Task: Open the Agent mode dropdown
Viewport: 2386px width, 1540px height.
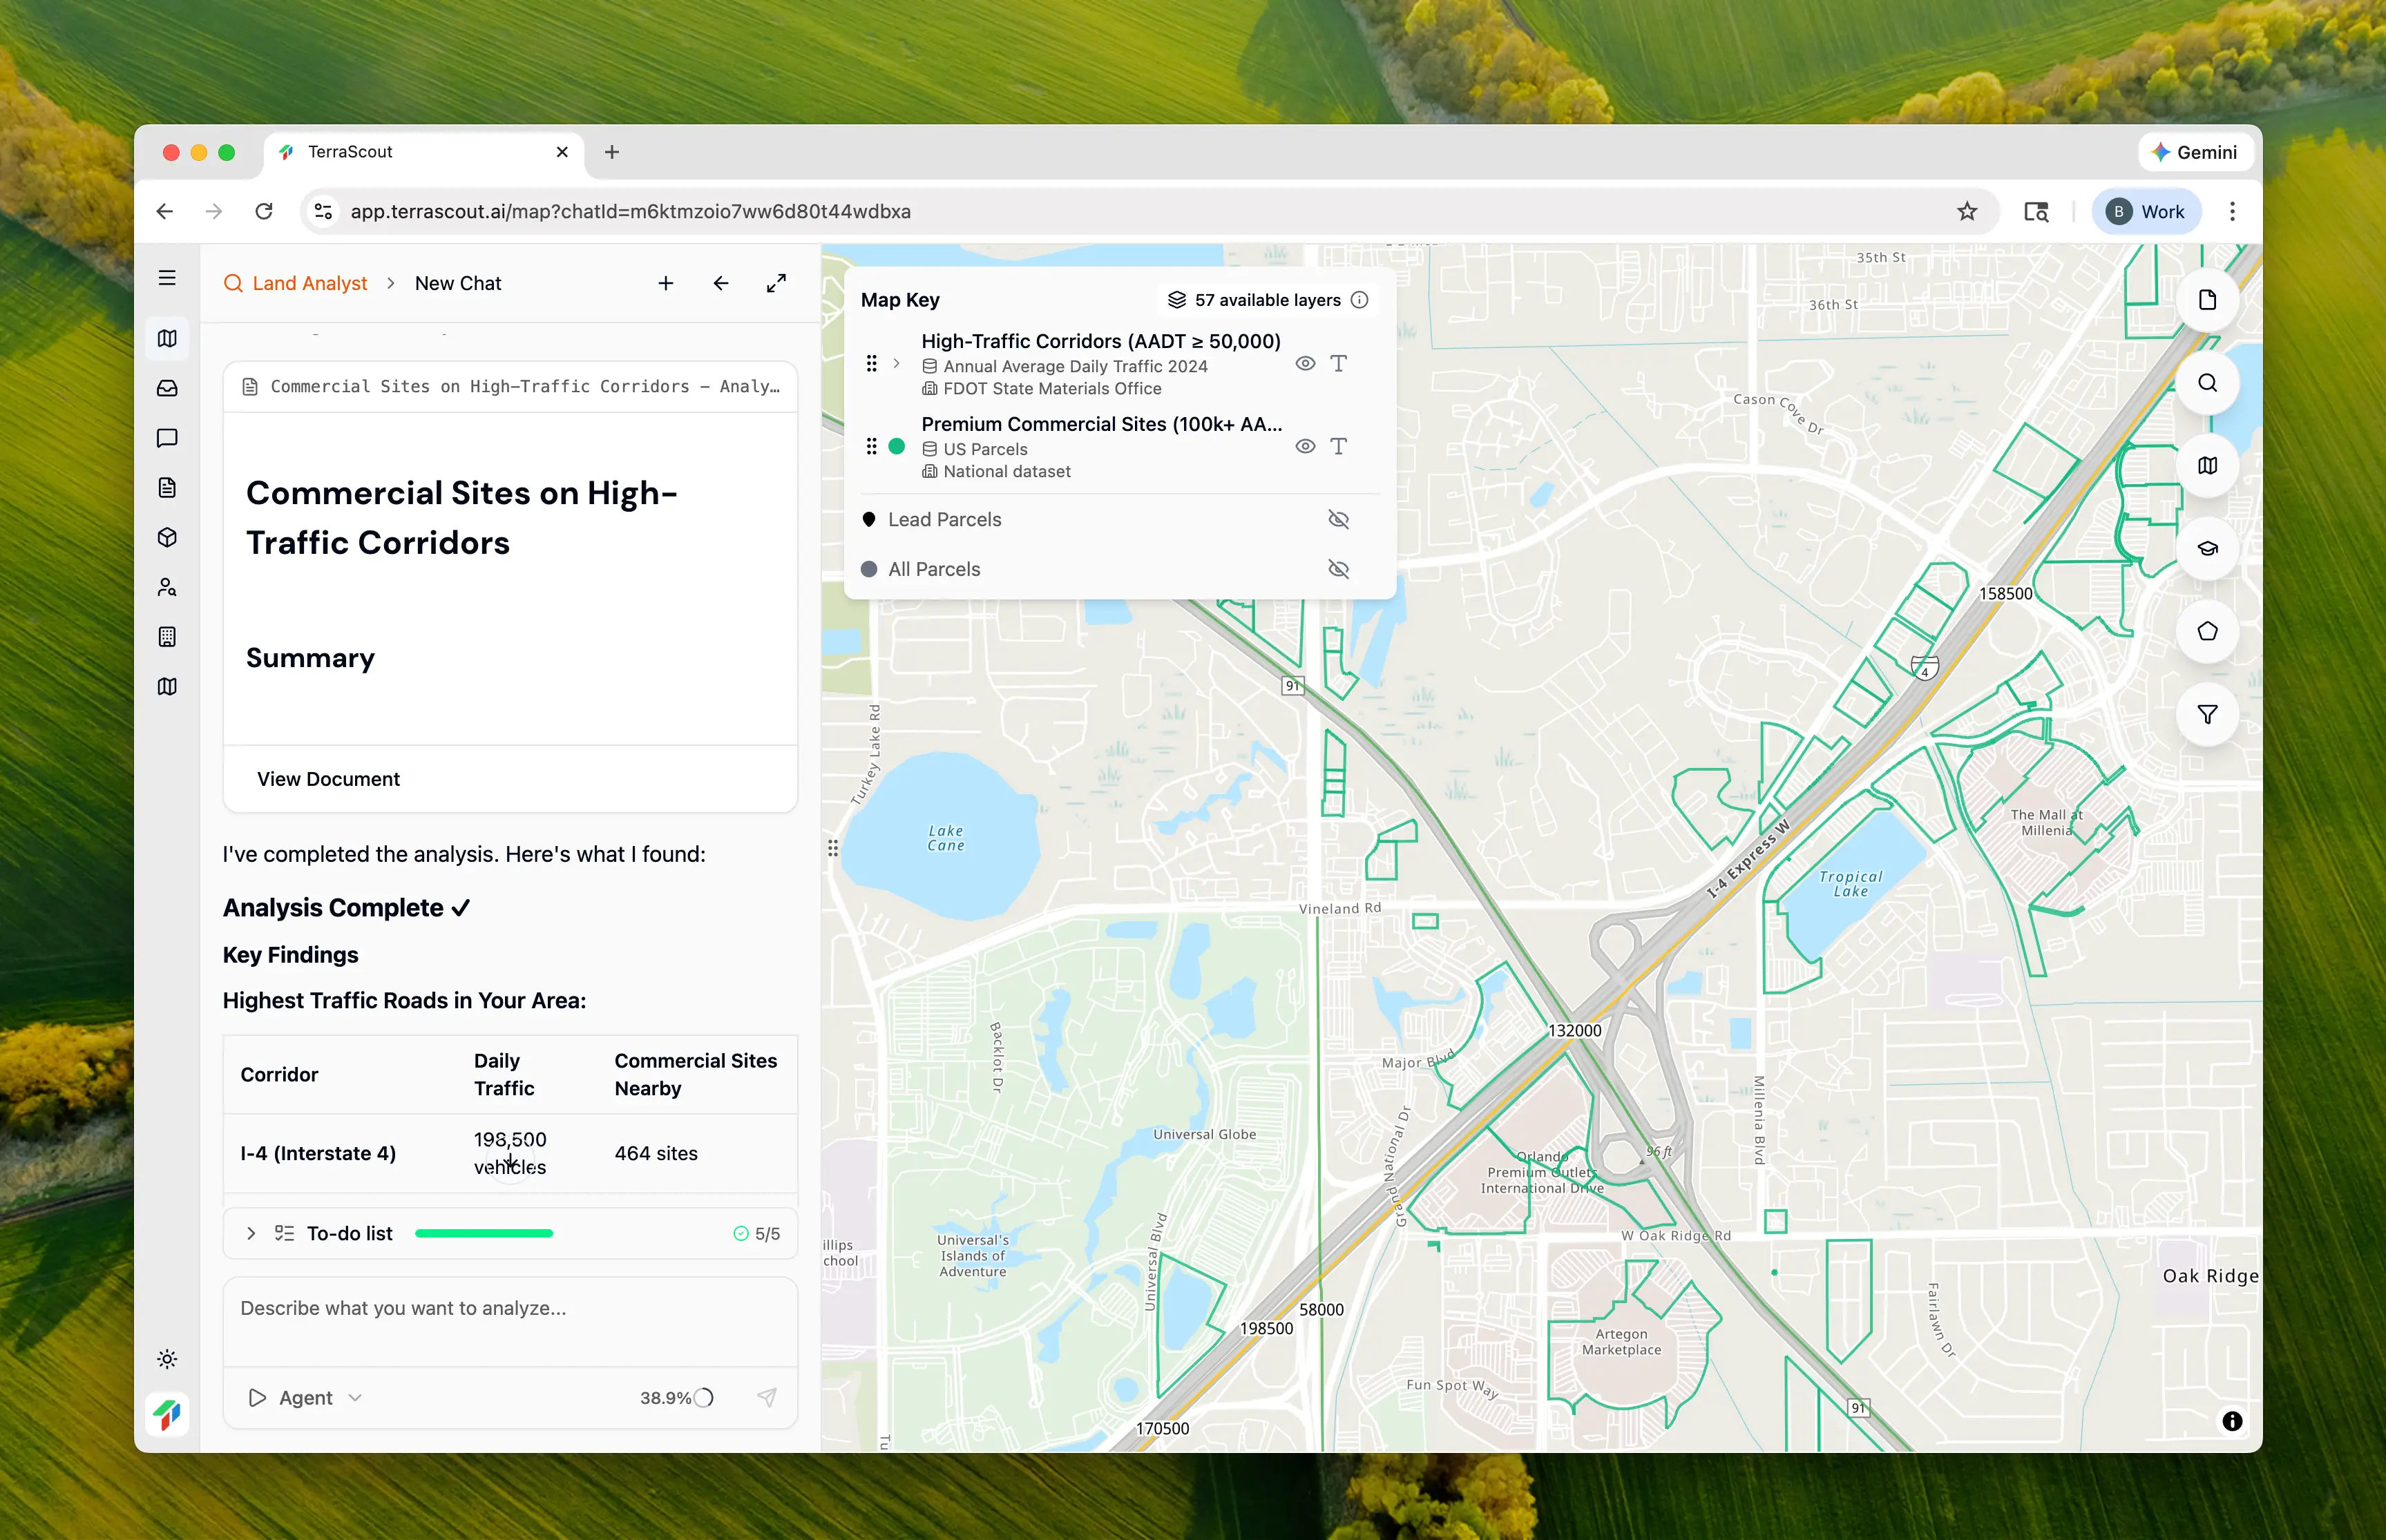Action: tap(305, 1398)
